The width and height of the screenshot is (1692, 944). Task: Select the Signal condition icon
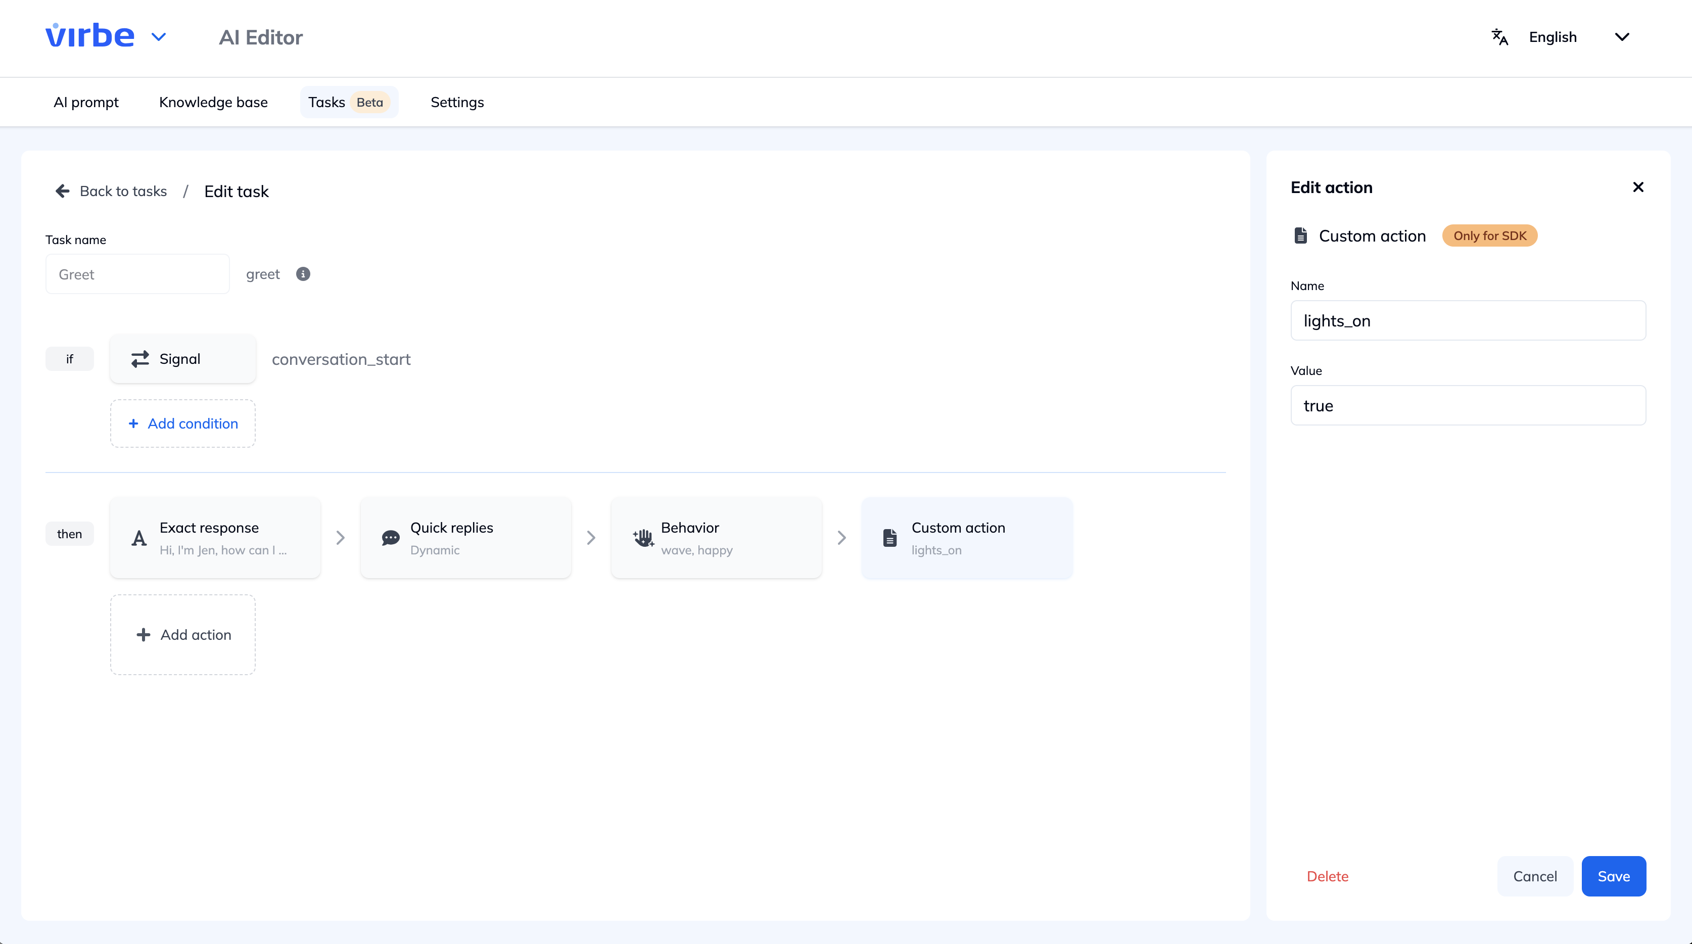139,359
